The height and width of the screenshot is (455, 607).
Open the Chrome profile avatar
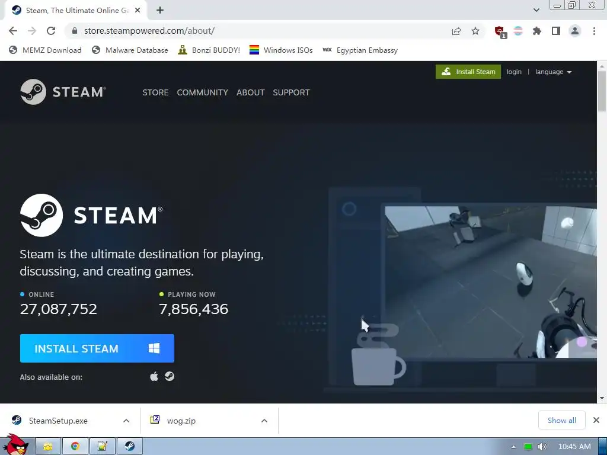click(x=575, y=31)
